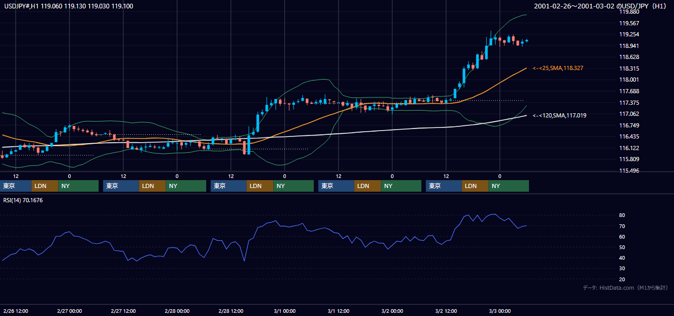674x316 pixels.
Task: Select the 3/1 00:00 date label
Action: pyautogui.click(x=284, y=311)
